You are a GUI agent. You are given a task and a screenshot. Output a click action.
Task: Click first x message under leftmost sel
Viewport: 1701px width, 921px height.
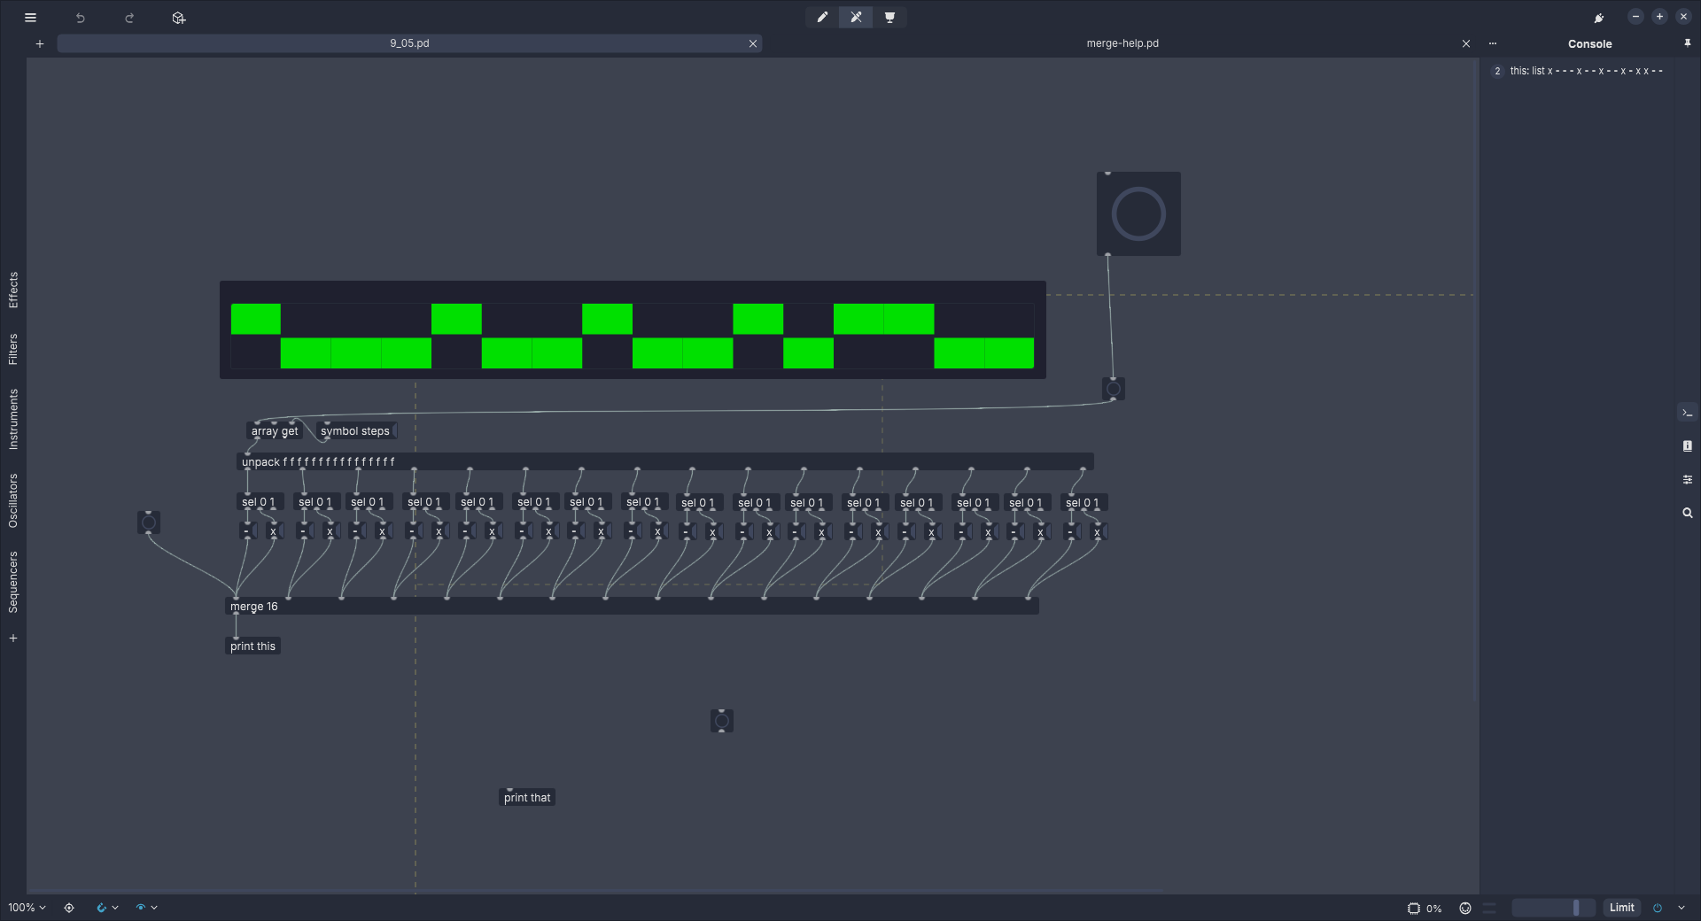(274, 531)
